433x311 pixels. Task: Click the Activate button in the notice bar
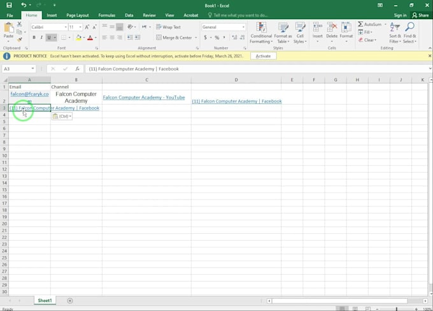tap(263, 56)
